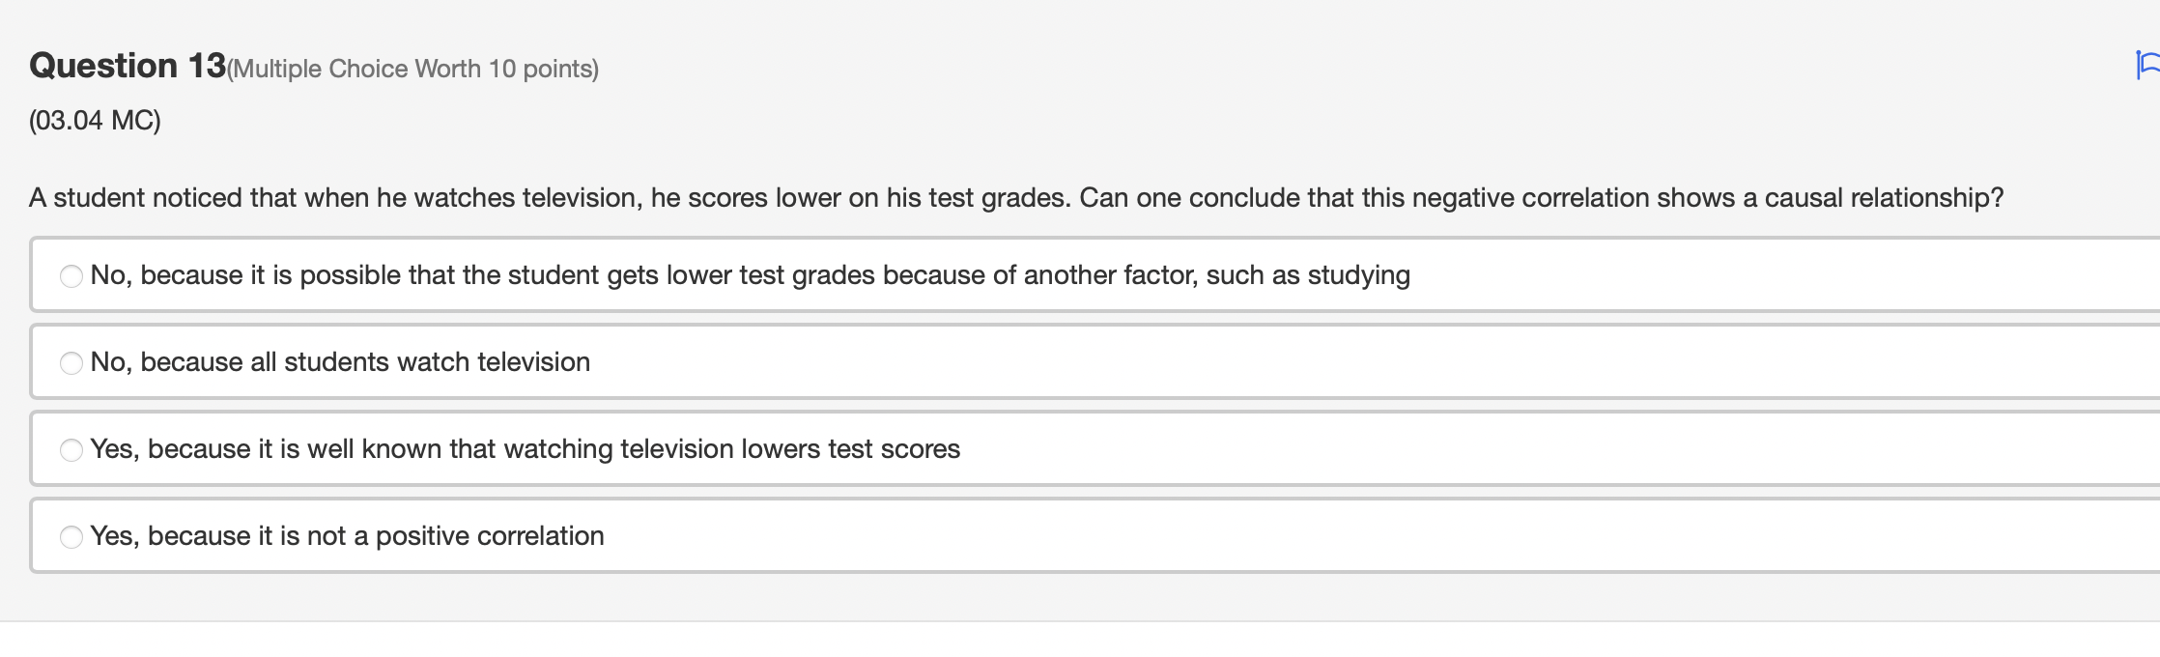
Task: Select the radio button for the "another factor, such as studying" answer
Action: pyautogui.click(x=71, y=276)
